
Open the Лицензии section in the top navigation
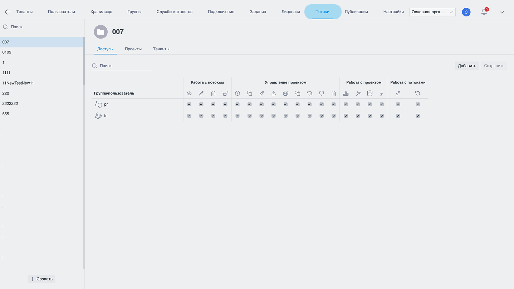tap(291, 12)
